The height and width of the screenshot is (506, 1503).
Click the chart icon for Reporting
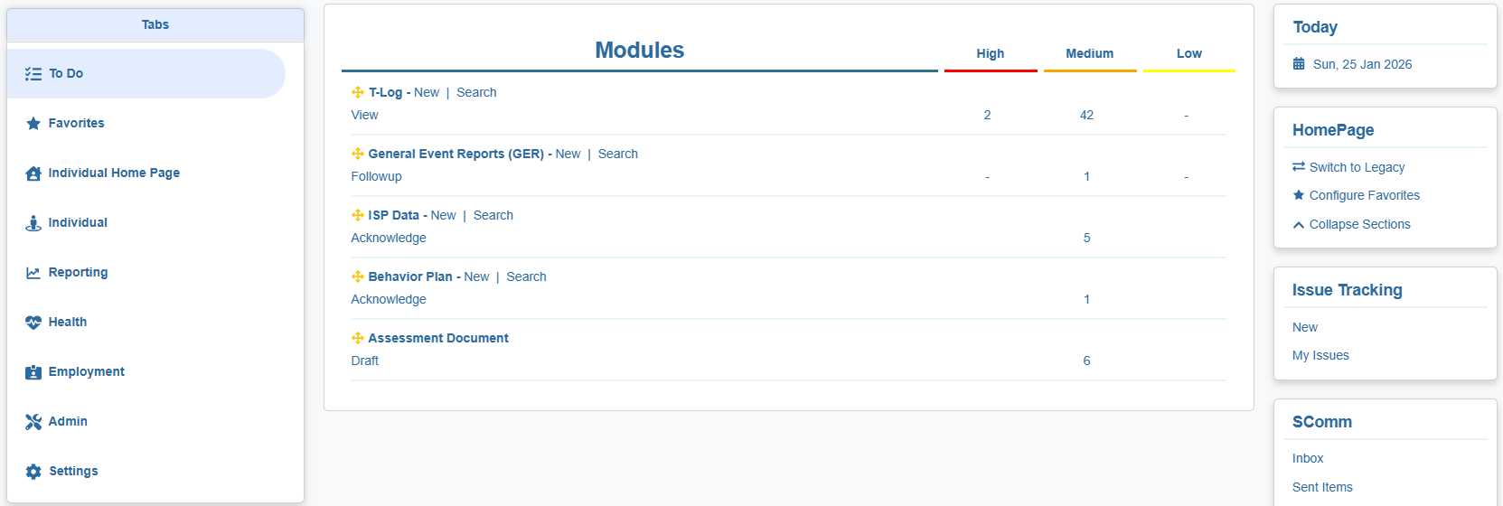click(33, 273)
